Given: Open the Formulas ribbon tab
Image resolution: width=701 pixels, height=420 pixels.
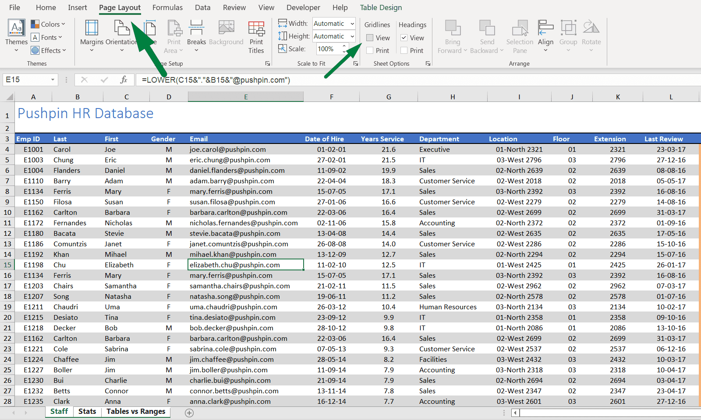Looking at the screenshot, I should (167, 7).
